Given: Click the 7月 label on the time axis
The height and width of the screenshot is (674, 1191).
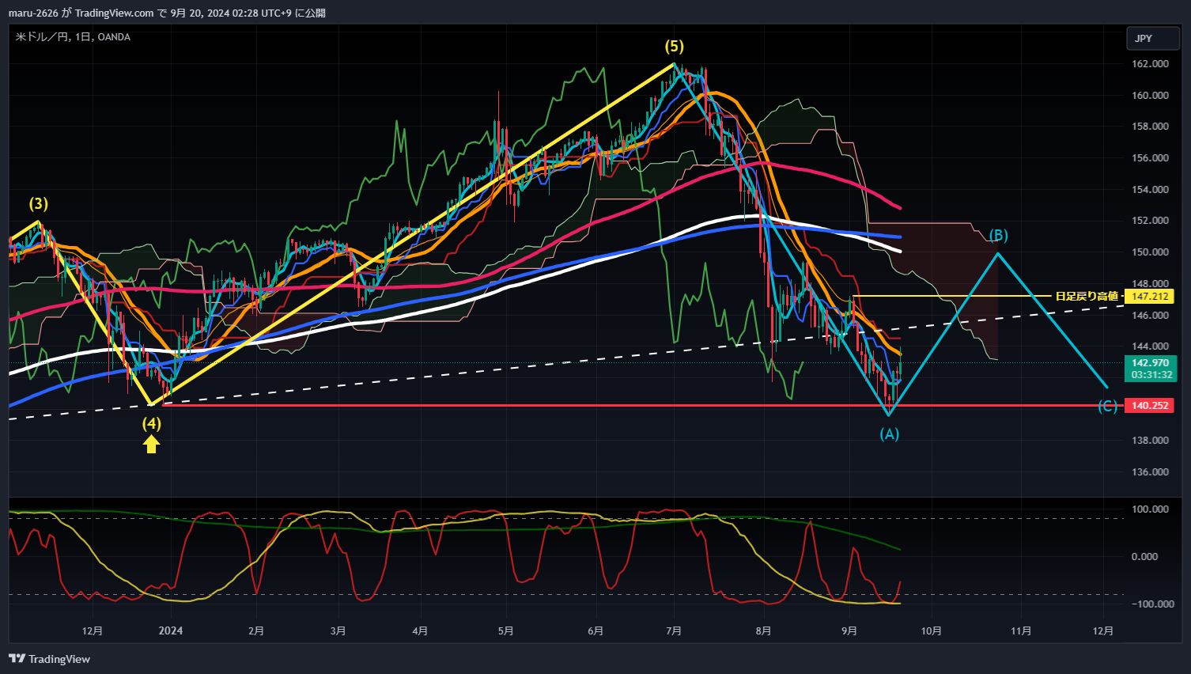Looking at the screenshot, I should click(674, 630).
